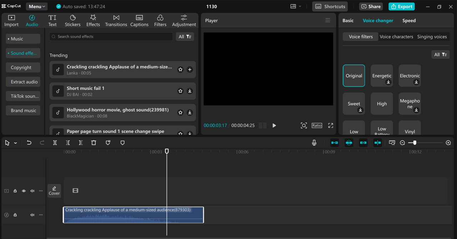Open the selection tool mode dropdown
The image size is (457, 239).
coord(15,143)
